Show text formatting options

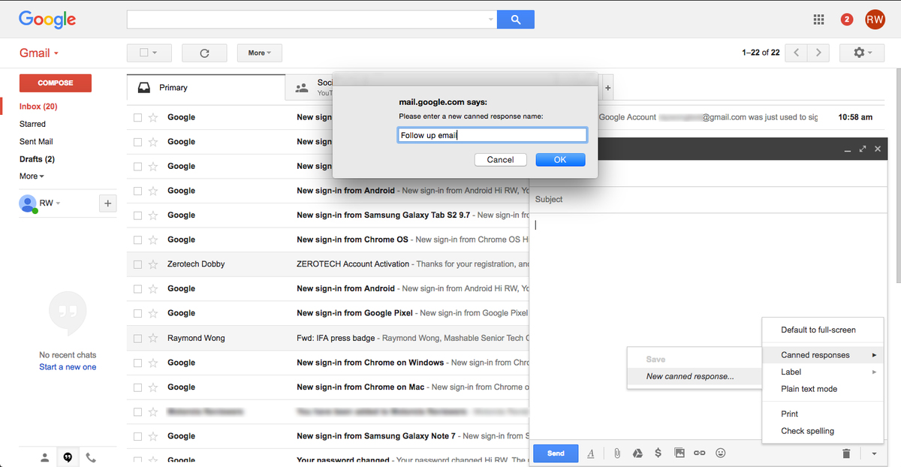[x=591, y=453]
